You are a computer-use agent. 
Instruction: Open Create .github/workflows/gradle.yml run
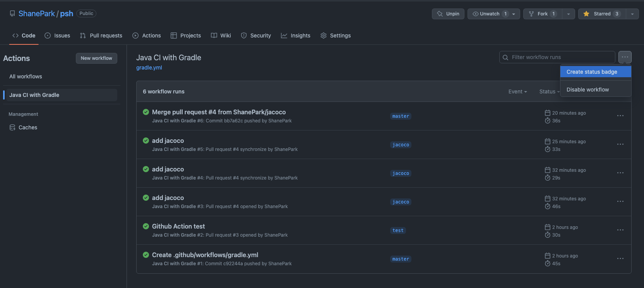coord(205,255)
